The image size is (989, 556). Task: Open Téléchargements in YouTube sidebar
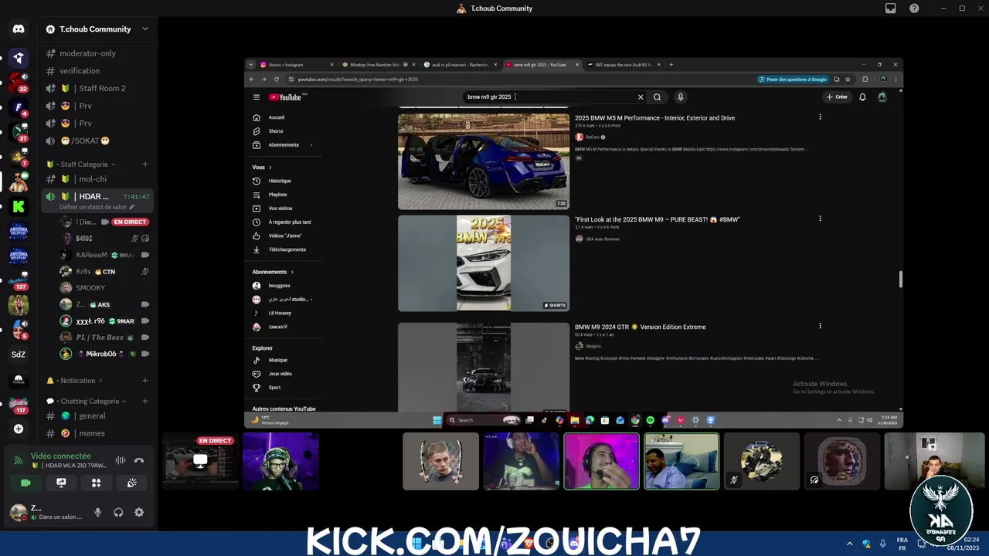287,249
